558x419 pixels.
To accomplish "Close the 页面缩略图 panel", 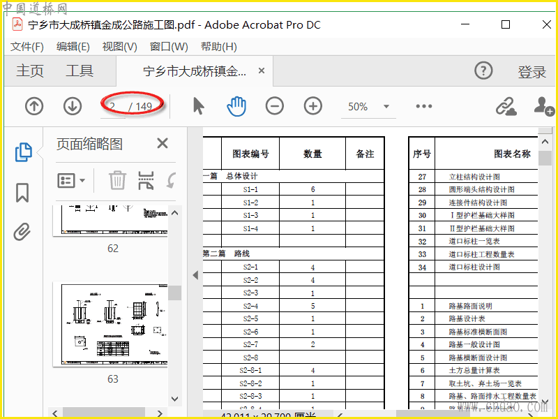I will point(163,144).
